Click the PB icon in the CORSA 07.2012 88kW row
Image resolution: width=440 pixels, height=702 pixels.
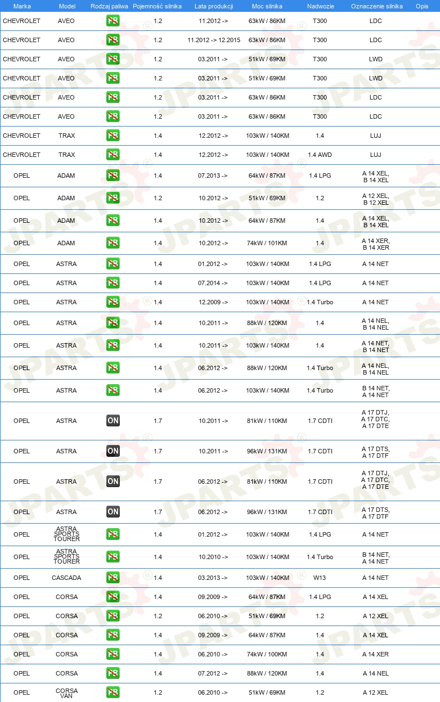(113, 673)
